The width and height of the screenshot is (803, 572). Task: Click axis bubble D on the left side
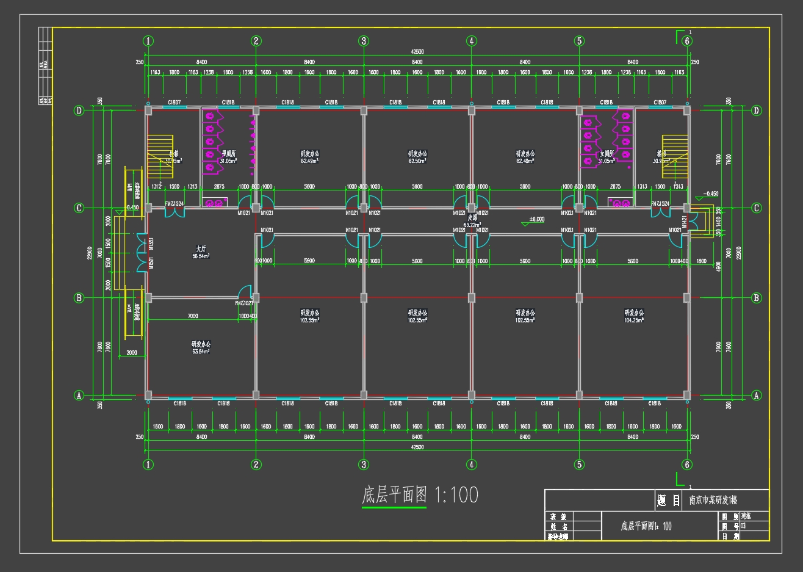coord(79,110)
